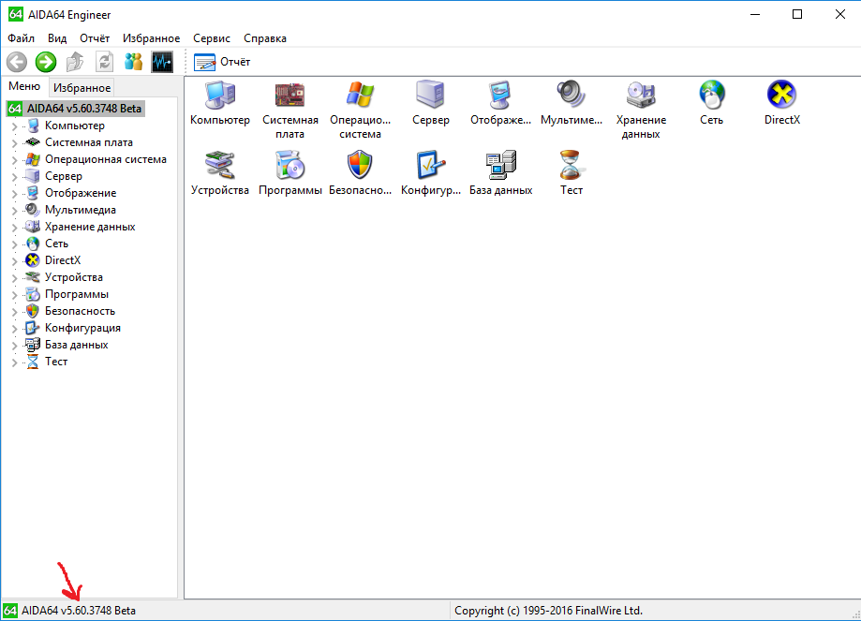Switch to the Избранное sidebar tab

[x=82, y=88]
